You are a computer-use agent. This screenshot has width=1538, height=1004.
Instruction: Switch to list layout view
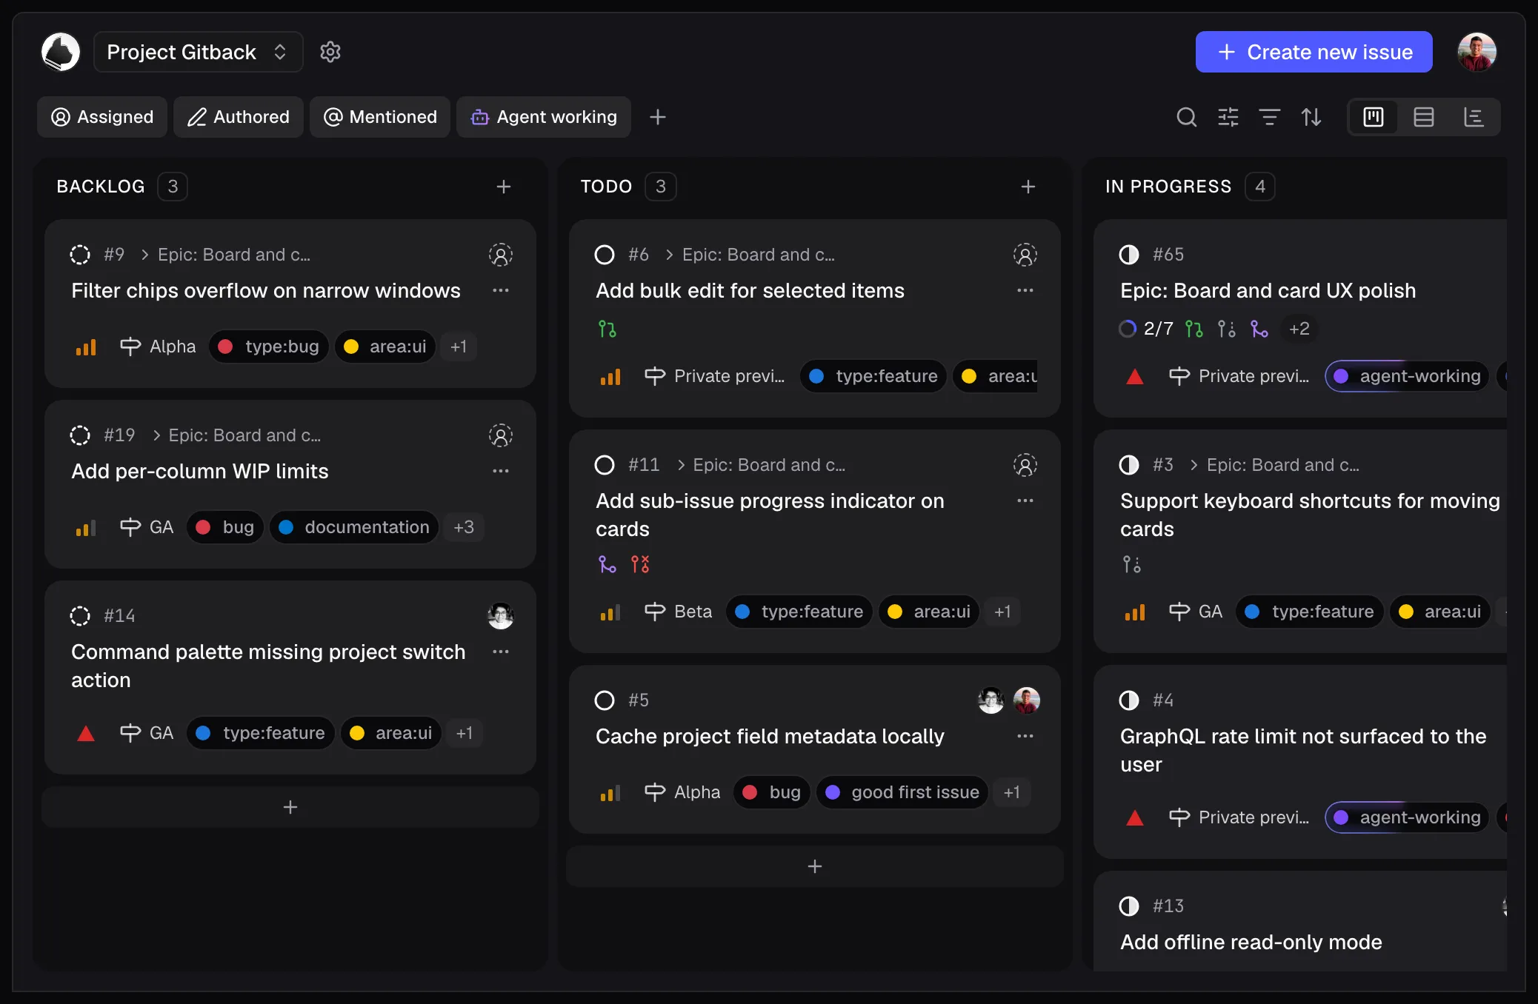point(1423,117)
